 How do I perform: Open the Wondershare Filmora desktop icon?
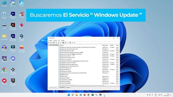click(13, 48)
